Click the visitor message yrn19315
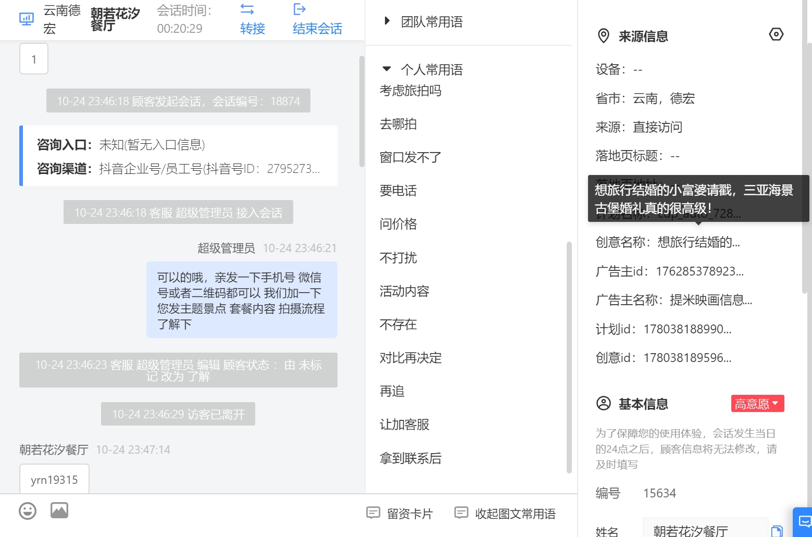Viewport: 812px width, 537px height. pyautogui.click(x=54, y=479)
